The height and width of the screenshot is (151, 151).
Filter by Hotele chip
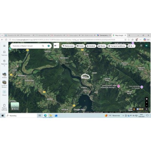click(x=80, y=46)
